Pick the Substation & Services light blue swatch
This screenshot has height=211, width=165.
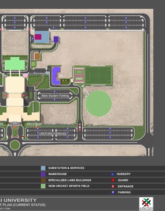(x=43, y=168)
